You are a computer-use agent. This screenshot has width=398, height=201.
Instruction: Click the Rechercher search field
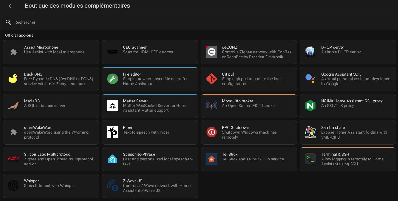[x=199, y=22]
